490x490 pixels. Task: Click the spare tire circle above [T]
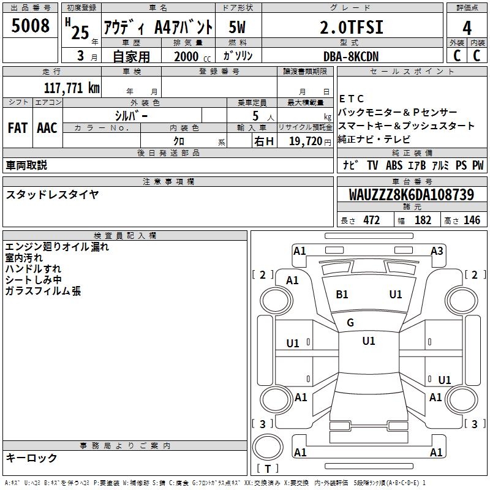coord(267,447)
